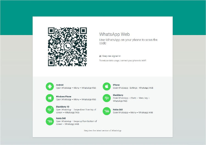Select the 'Windows Phone' title text
Image resolution: width=206 pixels, height=145 pixels.
(x=63, y=96)
